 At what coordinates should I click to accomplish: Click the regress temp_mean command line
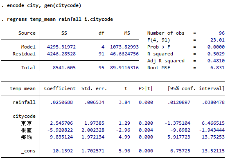(57, 19)
